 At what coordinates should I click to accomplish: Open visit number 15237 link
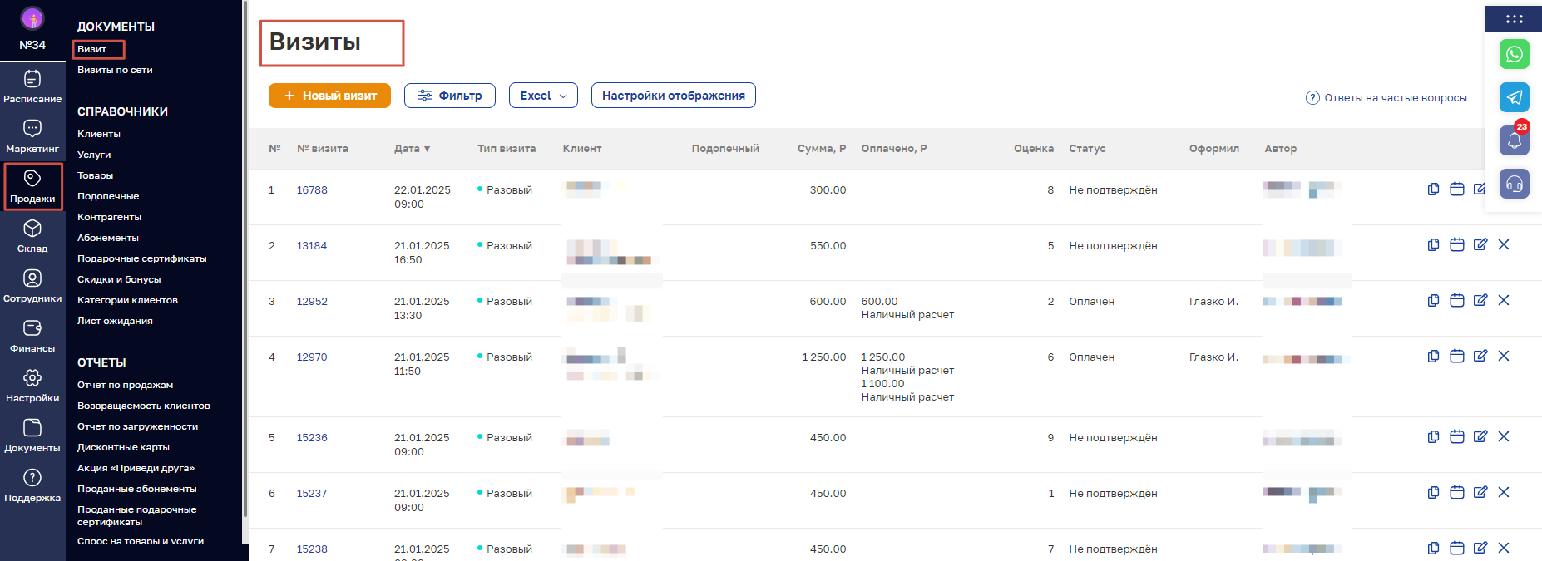[312, 494]
